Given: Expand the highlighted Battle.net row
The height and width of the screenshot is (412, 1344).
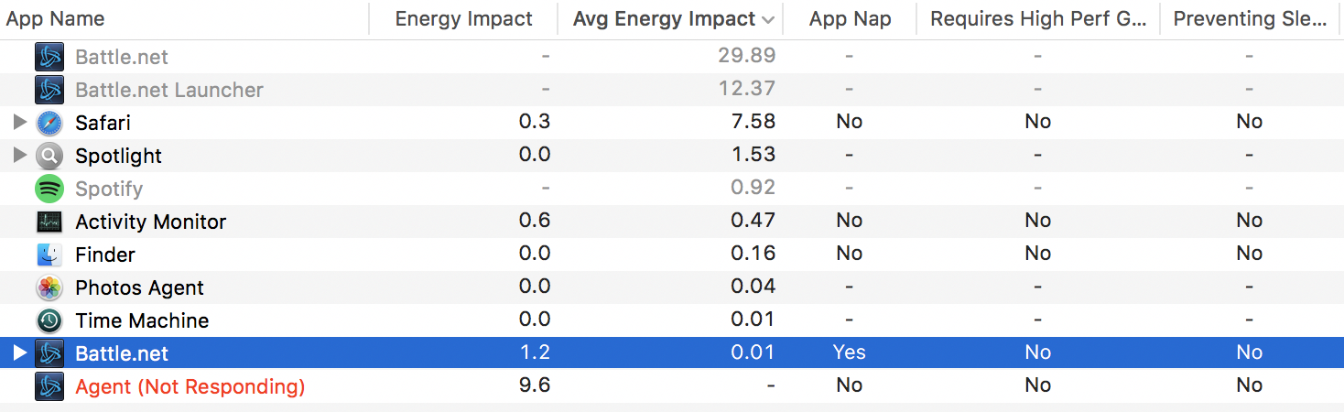Looking at the screenshot, I should (20, 353).
